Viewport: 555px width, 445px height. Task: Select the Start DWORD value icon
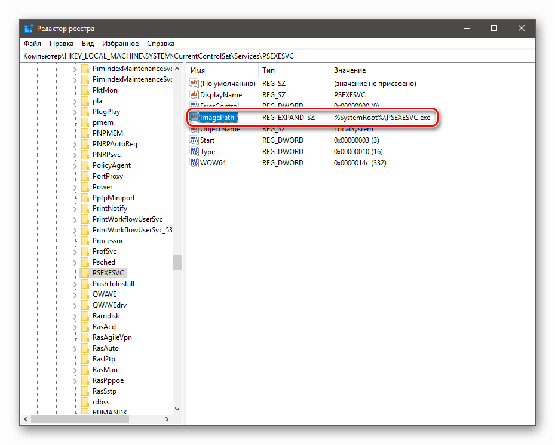pyautogui.click(x=194, y=140)
